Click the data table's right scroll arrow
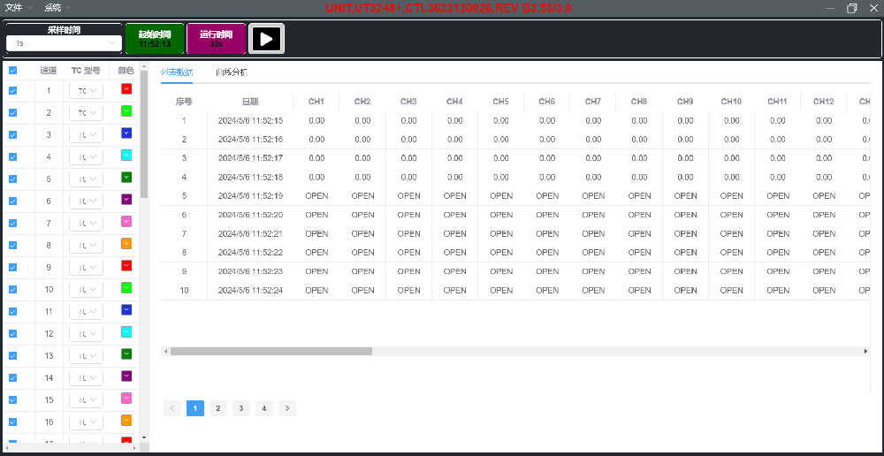884x456 pixels. [x=865, y=351]
